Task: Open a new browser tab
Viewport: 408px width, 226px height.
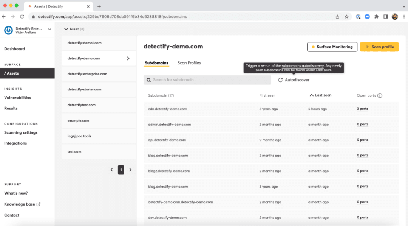Action: 99,6
